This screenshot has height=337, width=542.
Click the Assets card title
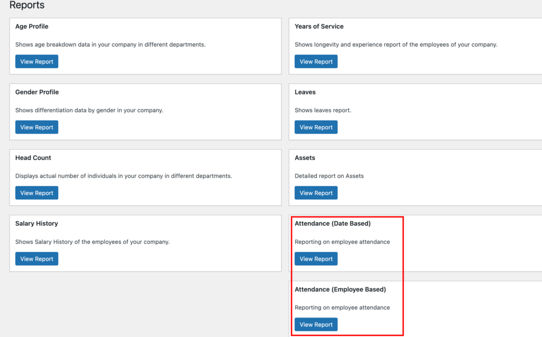[305, 158]
